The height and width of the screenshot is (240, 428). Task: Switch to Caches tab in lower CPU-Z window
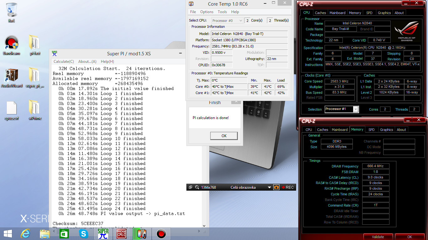point(322,130)
